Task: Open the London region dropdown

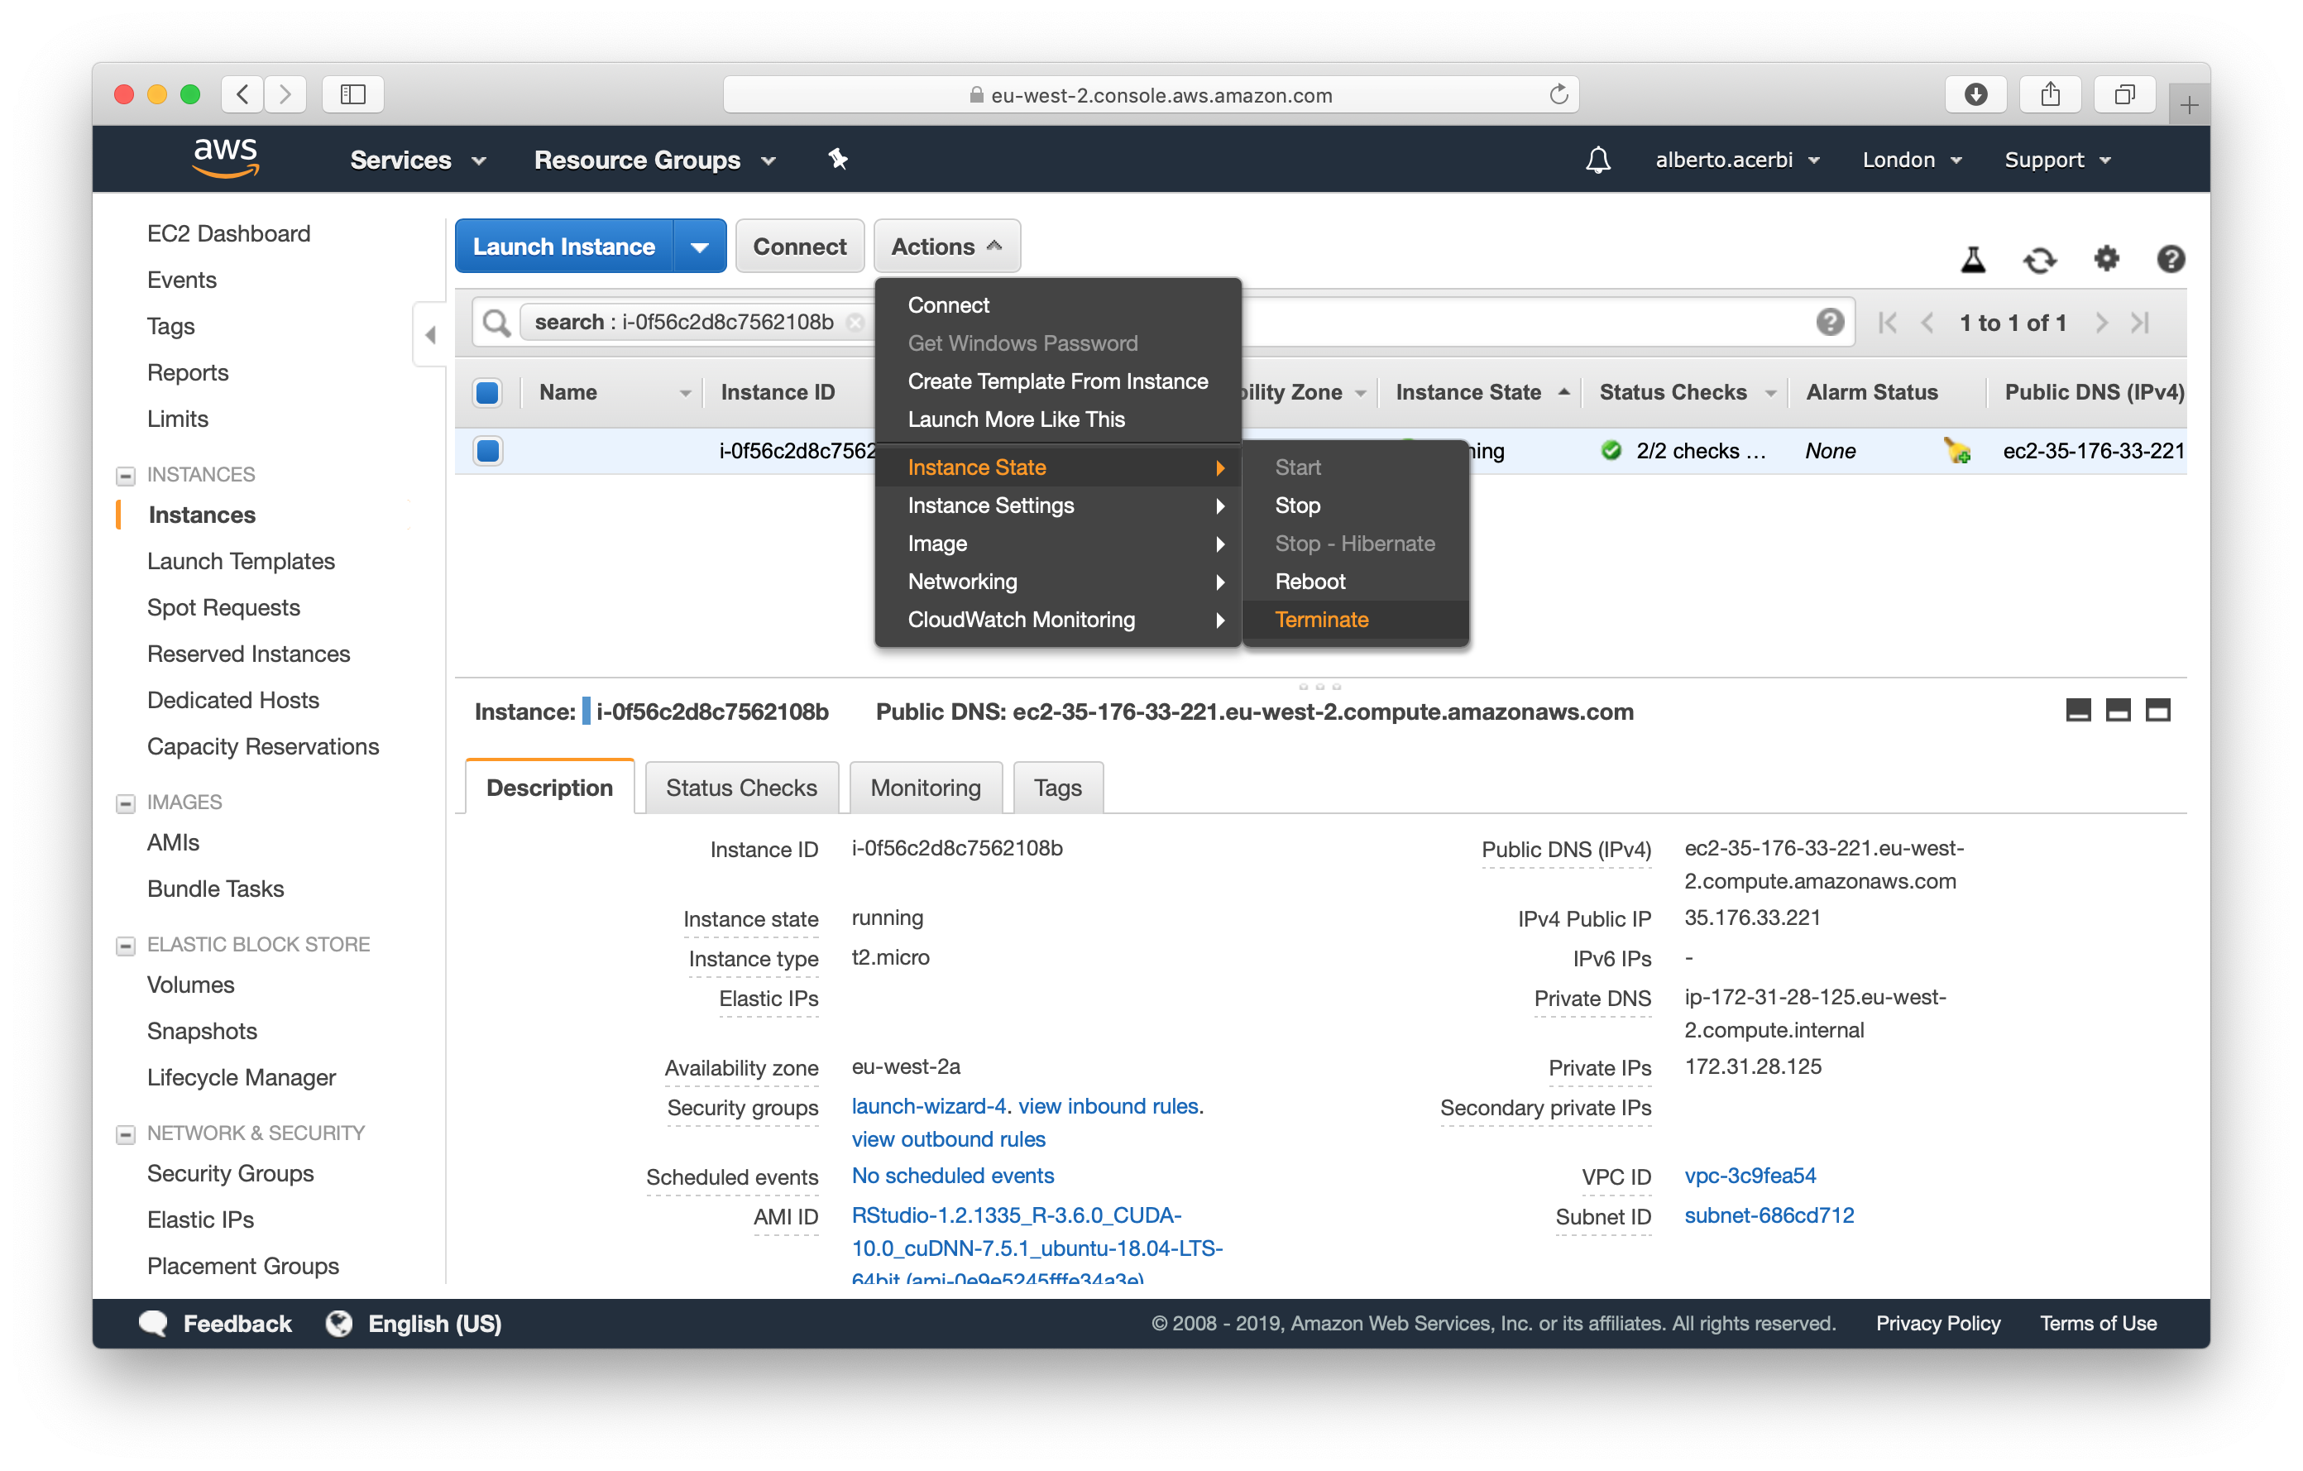Action: pyautogui.click(x=1911, y=160)
